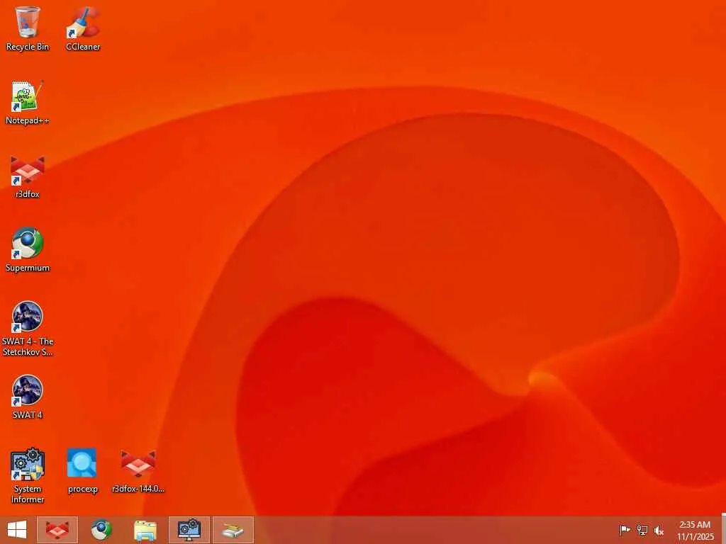The image size is (726, 544).
Task: Select the System Informer desktop shortcut
Action: pos(28,475)
